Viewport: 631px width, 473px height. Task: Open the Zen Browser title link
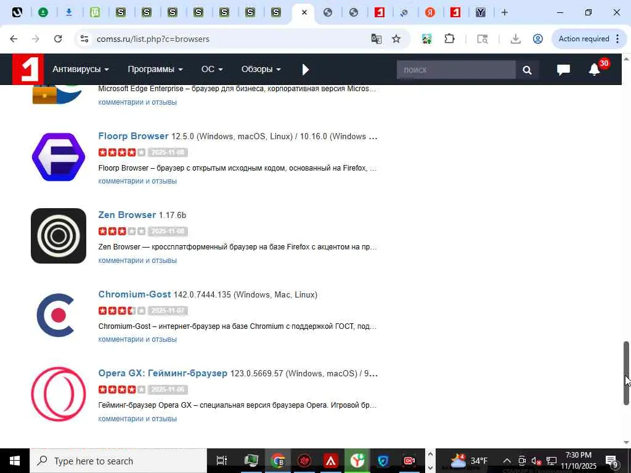coord(127,215)
